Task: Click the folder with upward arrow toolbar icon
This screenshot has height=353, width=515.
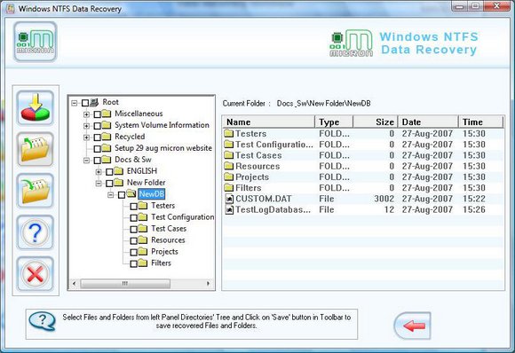Action: tap(36, 149)
